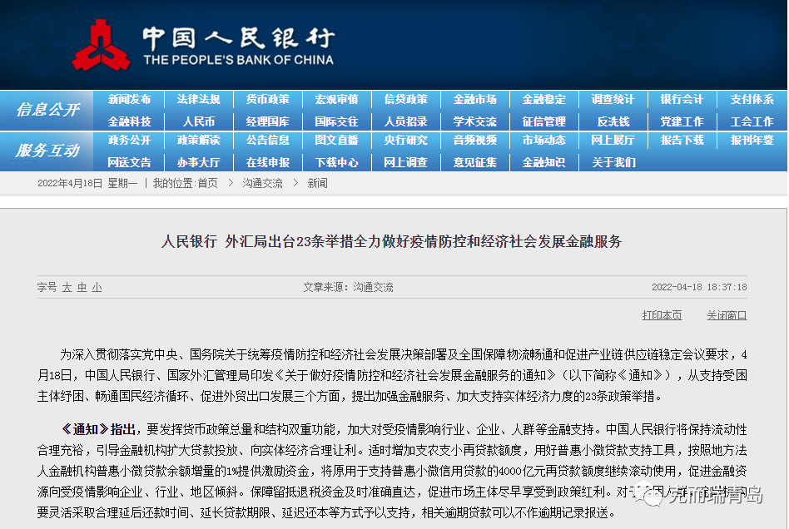Select 货币政策 in navigation
Viewport: 789px width, 529px height.
(x=268, y=100)
